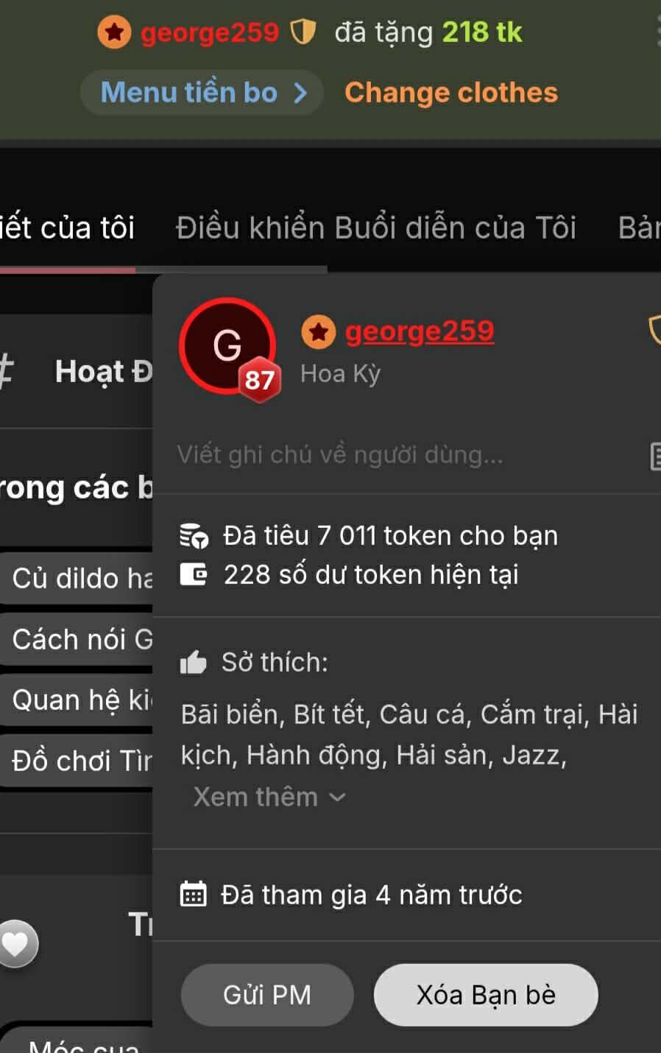Click the thumbs-up icon beside Sở thích
The height and width of the screenshot is (1053, 661).
(x=194, y=662)
